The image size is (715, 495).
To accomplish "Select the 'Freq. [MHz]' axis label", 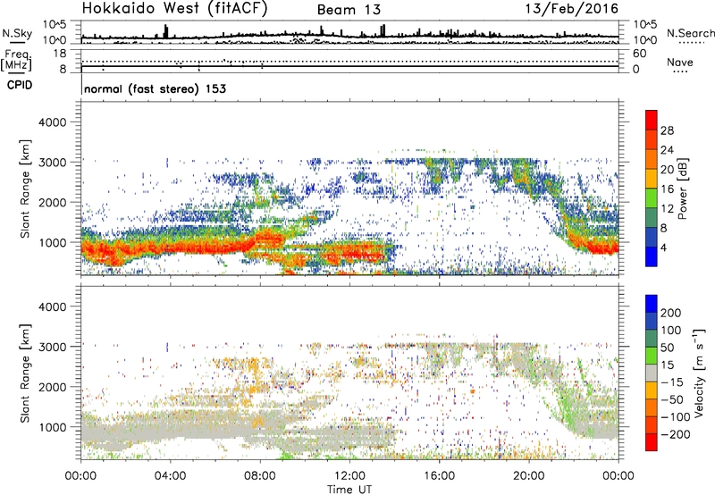I will (16, 61).
